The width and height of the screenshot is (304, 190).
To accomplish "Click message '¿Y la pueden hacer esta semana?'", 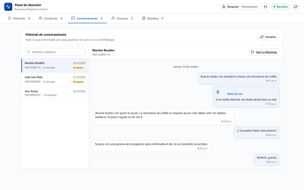I will tap(257, 132).
